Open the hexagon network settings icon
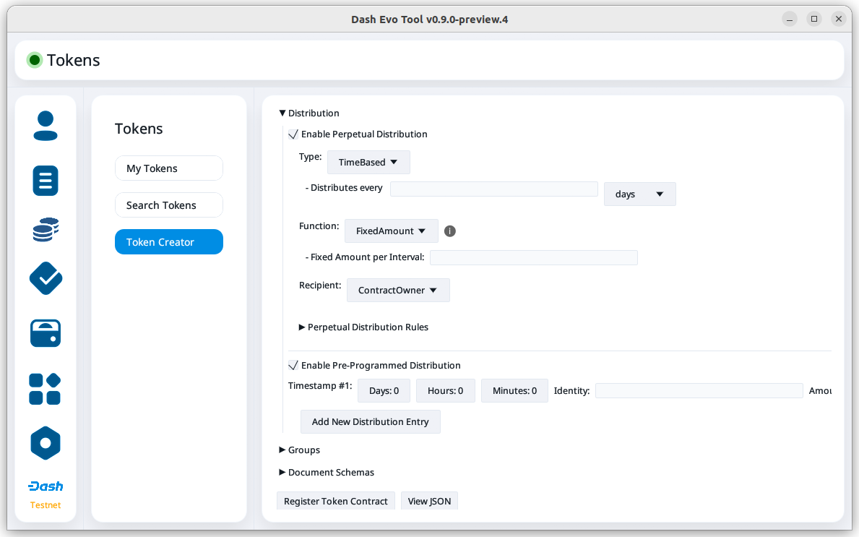 46,443
